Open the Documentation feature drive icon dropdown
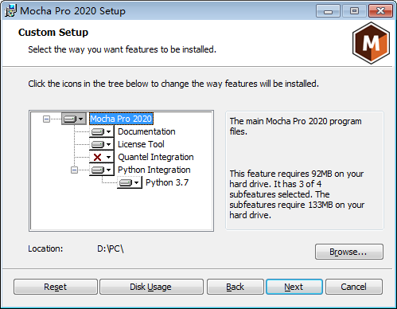Screen dimensions: 397x309 point(102,131)
